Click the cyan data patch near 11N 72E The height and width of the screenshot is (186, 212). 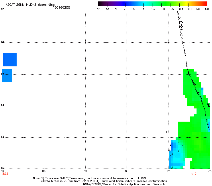[177, 155]
